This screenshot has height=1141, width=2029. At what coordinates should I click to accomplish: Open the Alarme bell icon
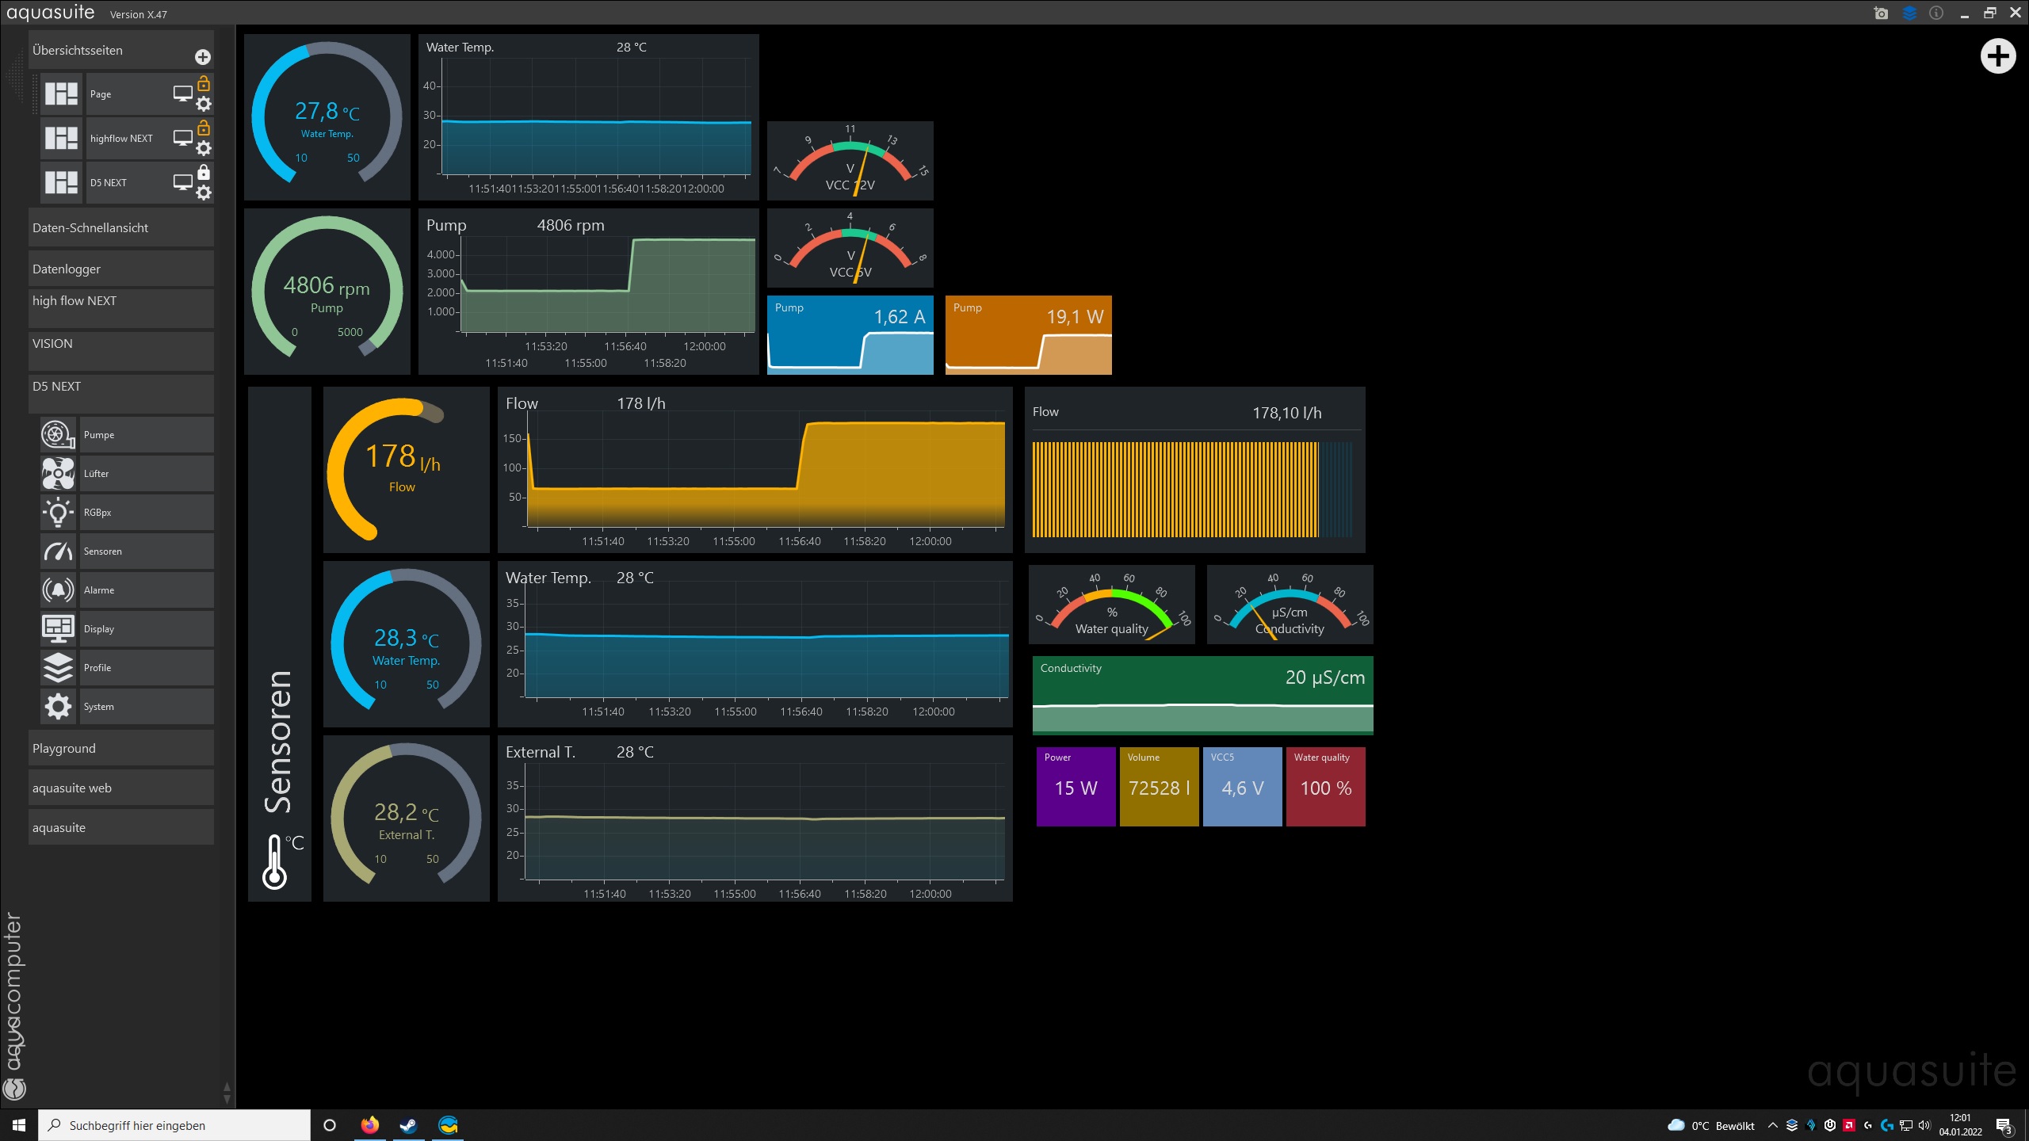click(58, 590)
